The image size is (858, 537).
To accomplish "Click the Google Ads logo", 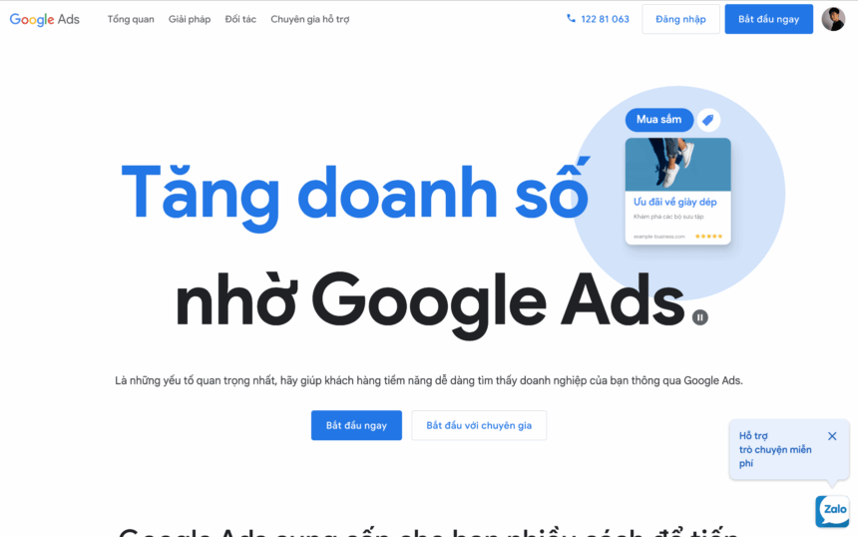I will (44, 19).
